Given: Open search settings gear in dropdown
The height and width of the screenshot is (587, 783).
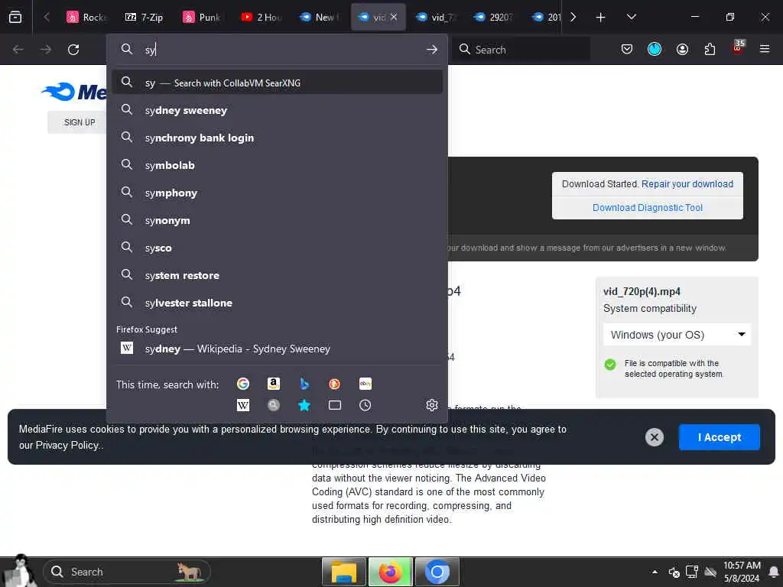Looking at the screenshot, I should [432, 405].
